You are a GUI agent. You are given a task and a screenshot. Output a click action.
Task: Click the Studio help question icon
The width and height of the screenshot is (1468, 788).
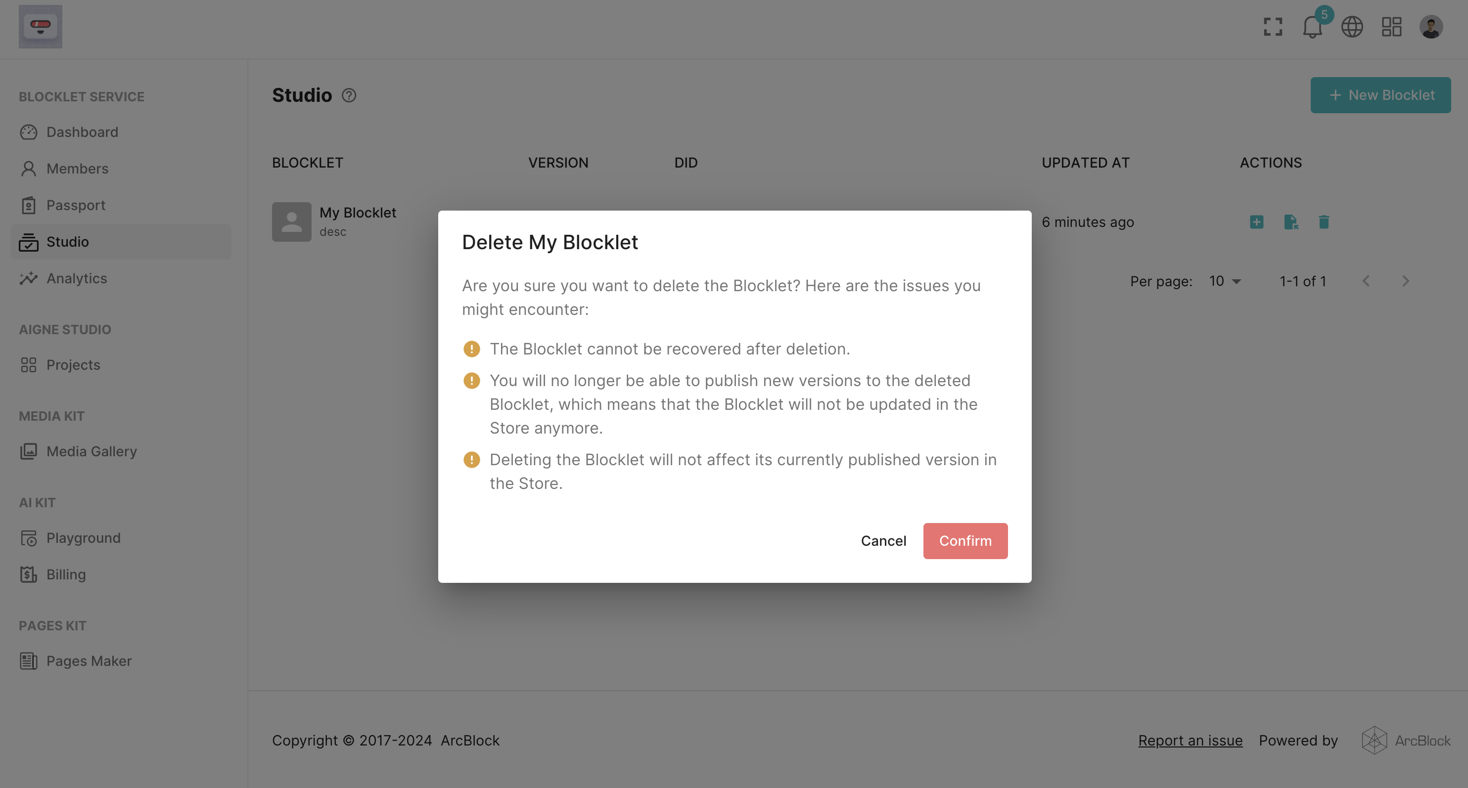click(349, 95)
